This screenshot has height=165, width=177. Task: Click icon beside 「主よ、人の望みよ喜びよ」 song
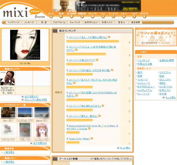point(109,37)
